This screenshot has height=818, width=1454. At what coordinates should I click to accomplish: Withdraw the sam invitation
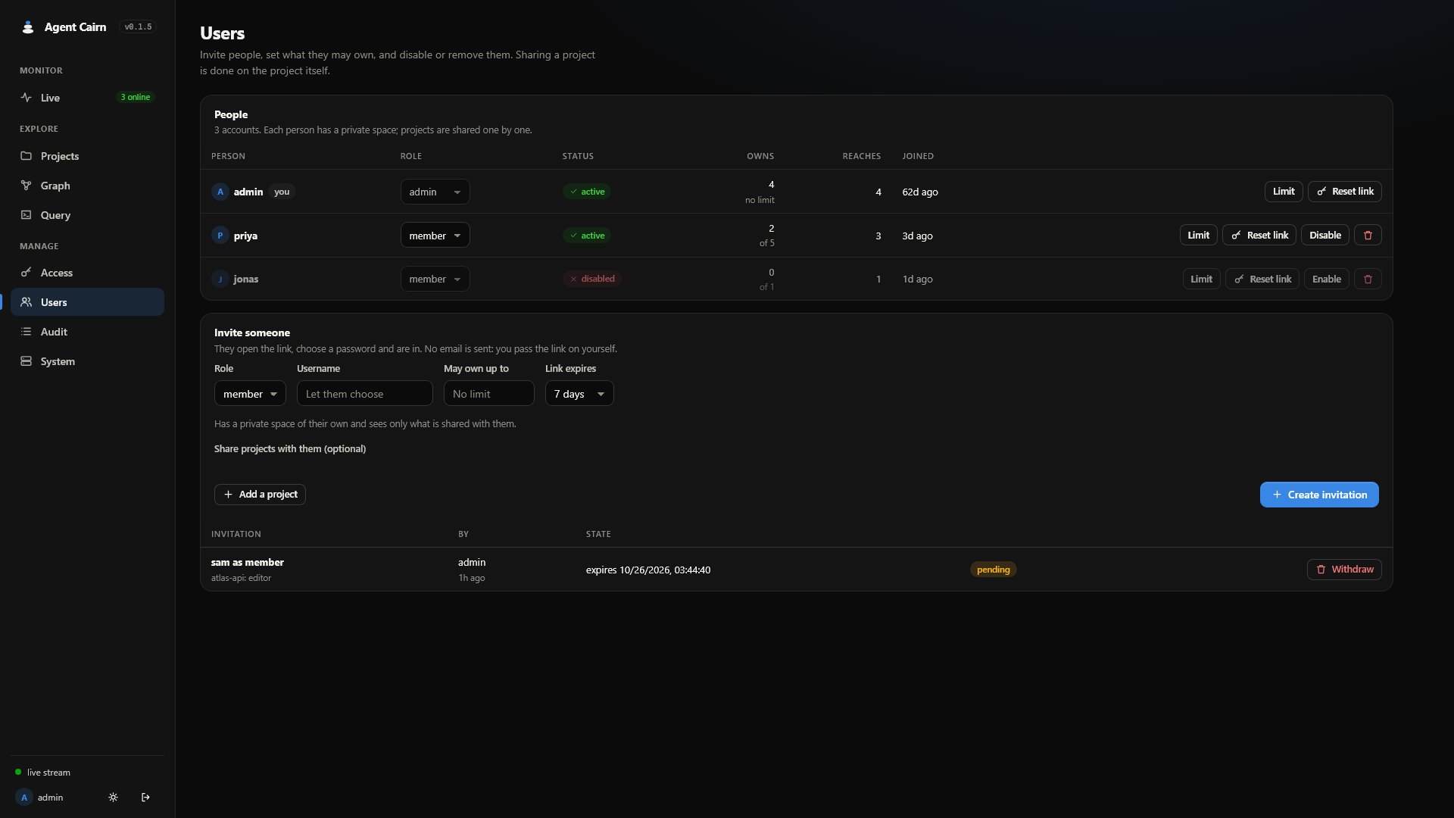[x=1344, y=570]
